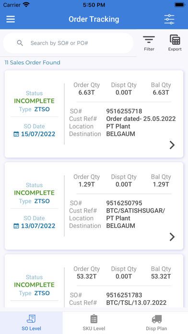Viewport: 188px width, 334px height.
Task: Switch to the Disp Plan tab
Action: click(x=156, y=323)
